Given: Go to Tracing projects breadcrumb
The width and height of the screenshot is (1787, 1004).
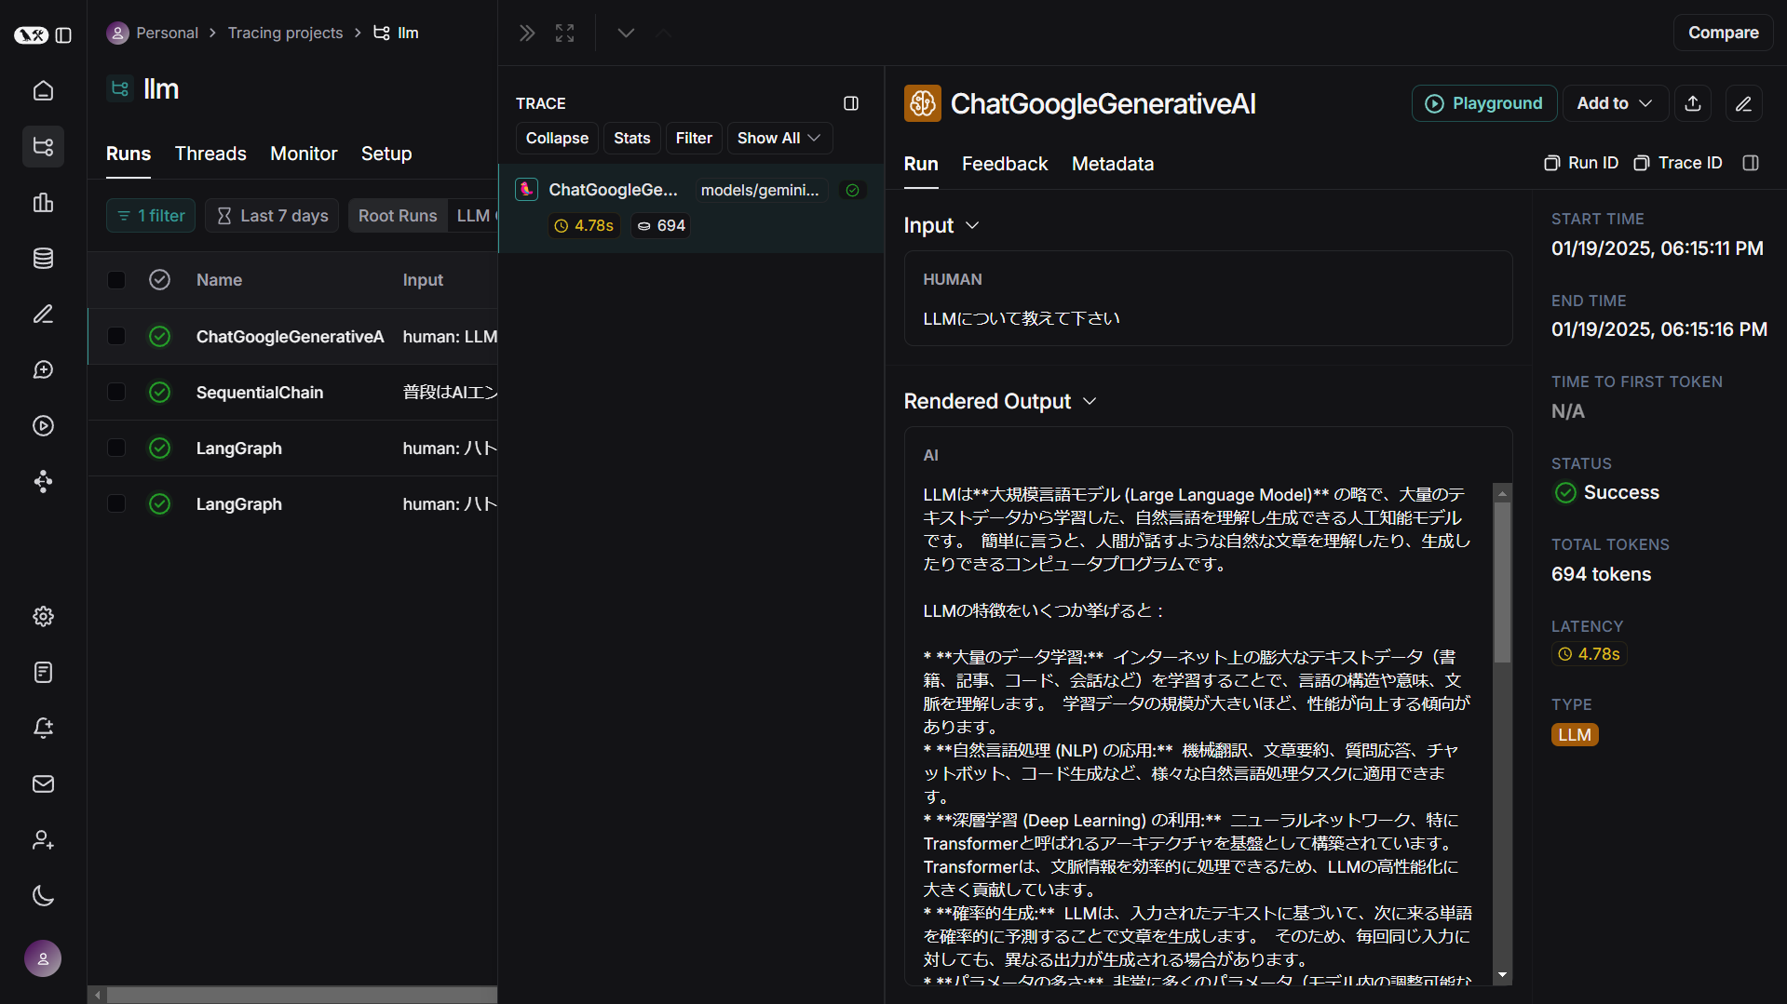Looking at the screenshot, I should pos(286,33).
